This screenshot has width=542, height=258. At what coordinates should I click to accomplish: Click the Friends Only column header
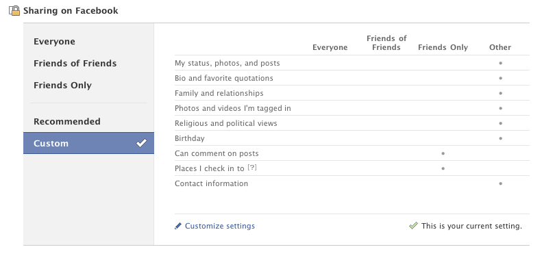tap(443, 47)
